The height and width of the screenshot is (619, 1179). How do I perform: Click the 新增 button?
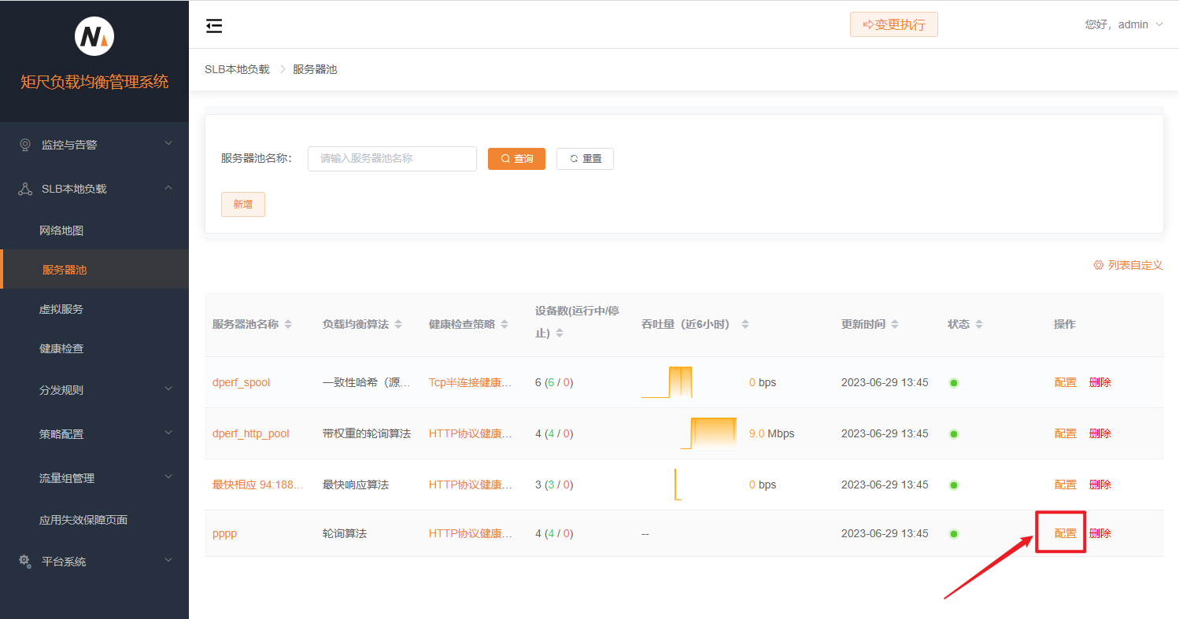(x=242, y=204)
